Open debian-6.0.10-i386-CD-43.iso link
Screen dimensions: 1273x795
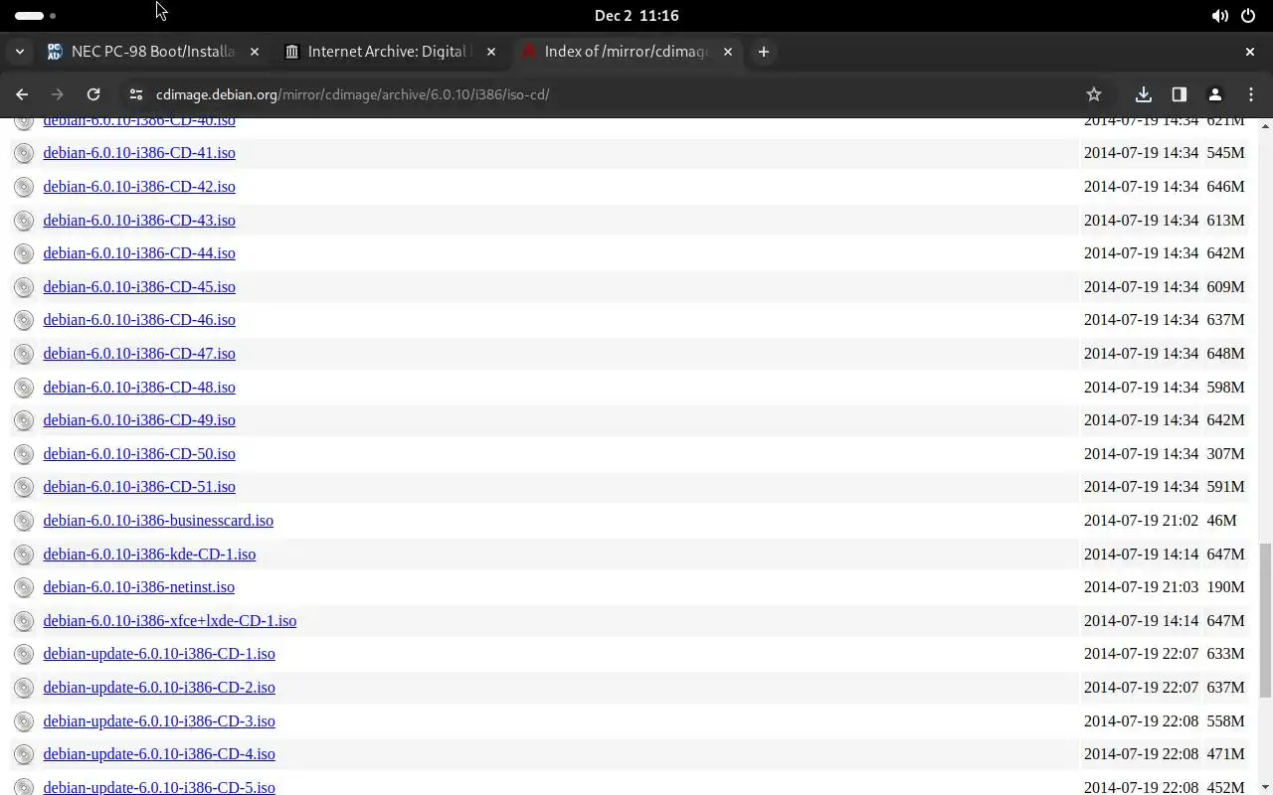click(x=139, y=221)
